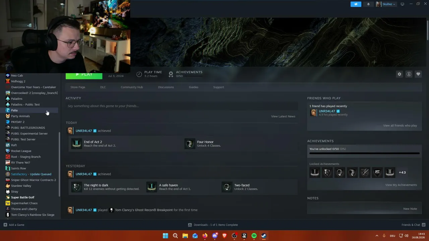Click the RV There Yet? game icon

8,163
